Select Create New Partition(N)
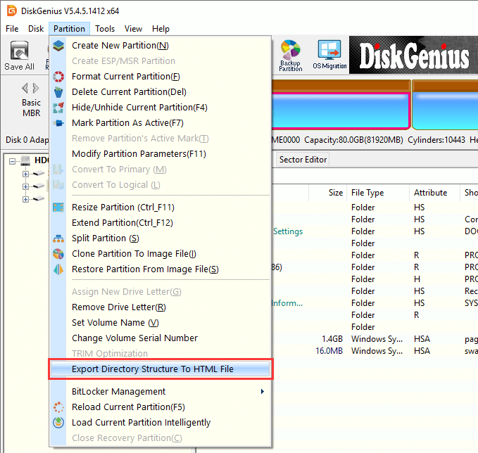This screenshot has height=453, width=478. (x=161, y=46)
